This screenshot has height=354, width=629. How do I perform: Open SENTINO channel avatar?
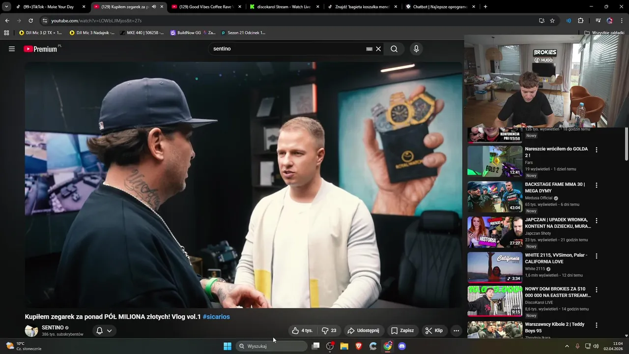pyautogui.click(x=31, y=330)
